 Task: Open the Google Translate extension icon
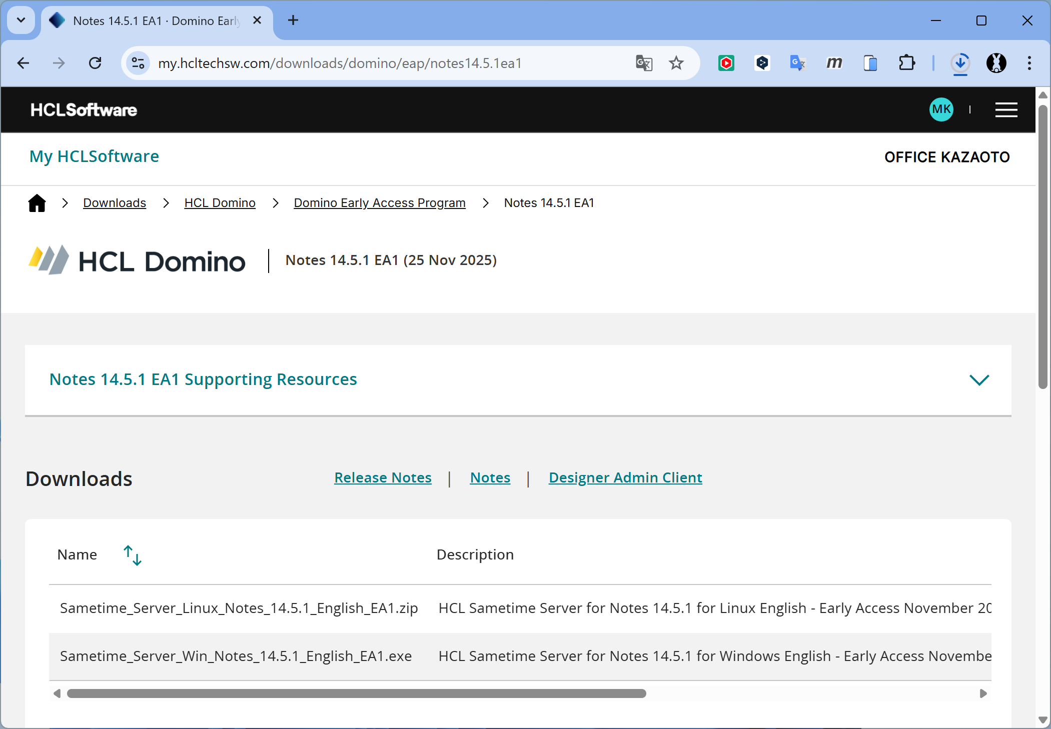[x=798, y=63]
